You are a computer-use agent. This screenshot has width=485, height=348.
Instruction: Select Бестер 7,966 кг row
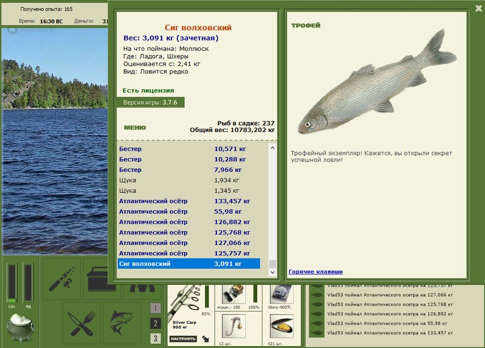[x=189, y=170]
